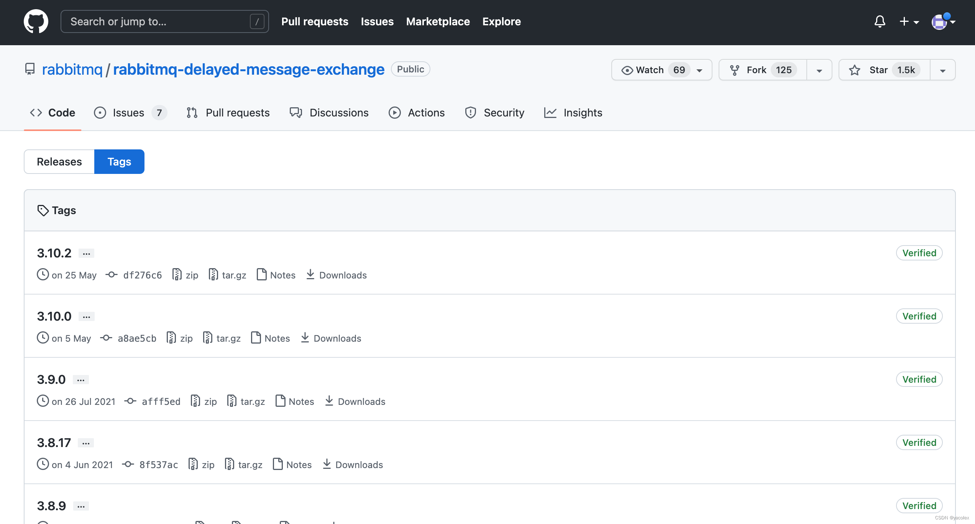Open the GitHub home logo
Screen dimensions: 975x524
[x=36, y=21]
